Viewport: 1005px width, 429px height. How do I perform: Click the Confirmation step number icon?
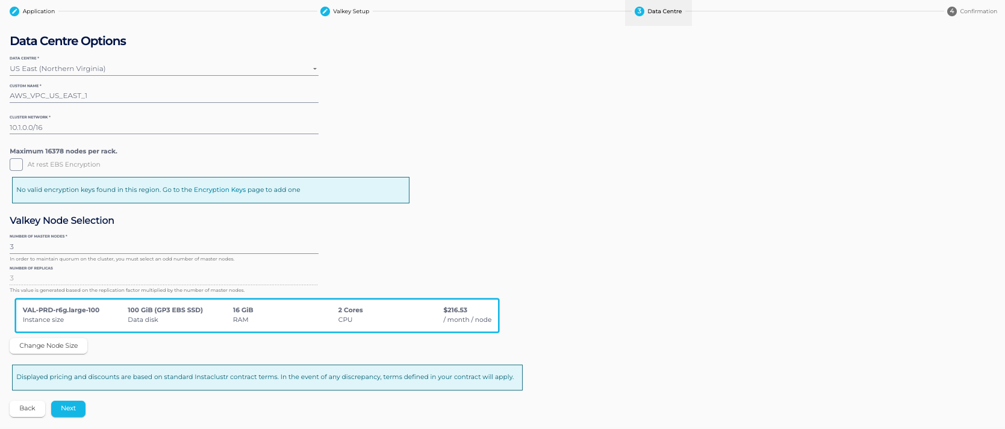tap(952, 11)
